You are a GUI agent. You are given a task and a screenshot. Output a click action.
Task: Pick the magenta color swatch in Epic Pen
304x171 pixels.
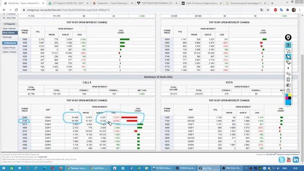tap(287, 98)
